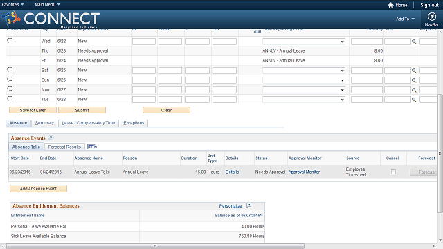The width and height of the screenshot is (443, 249).
Task: Click the horizontal scrollbar thumb at bottom
Action: click(155, 246)
